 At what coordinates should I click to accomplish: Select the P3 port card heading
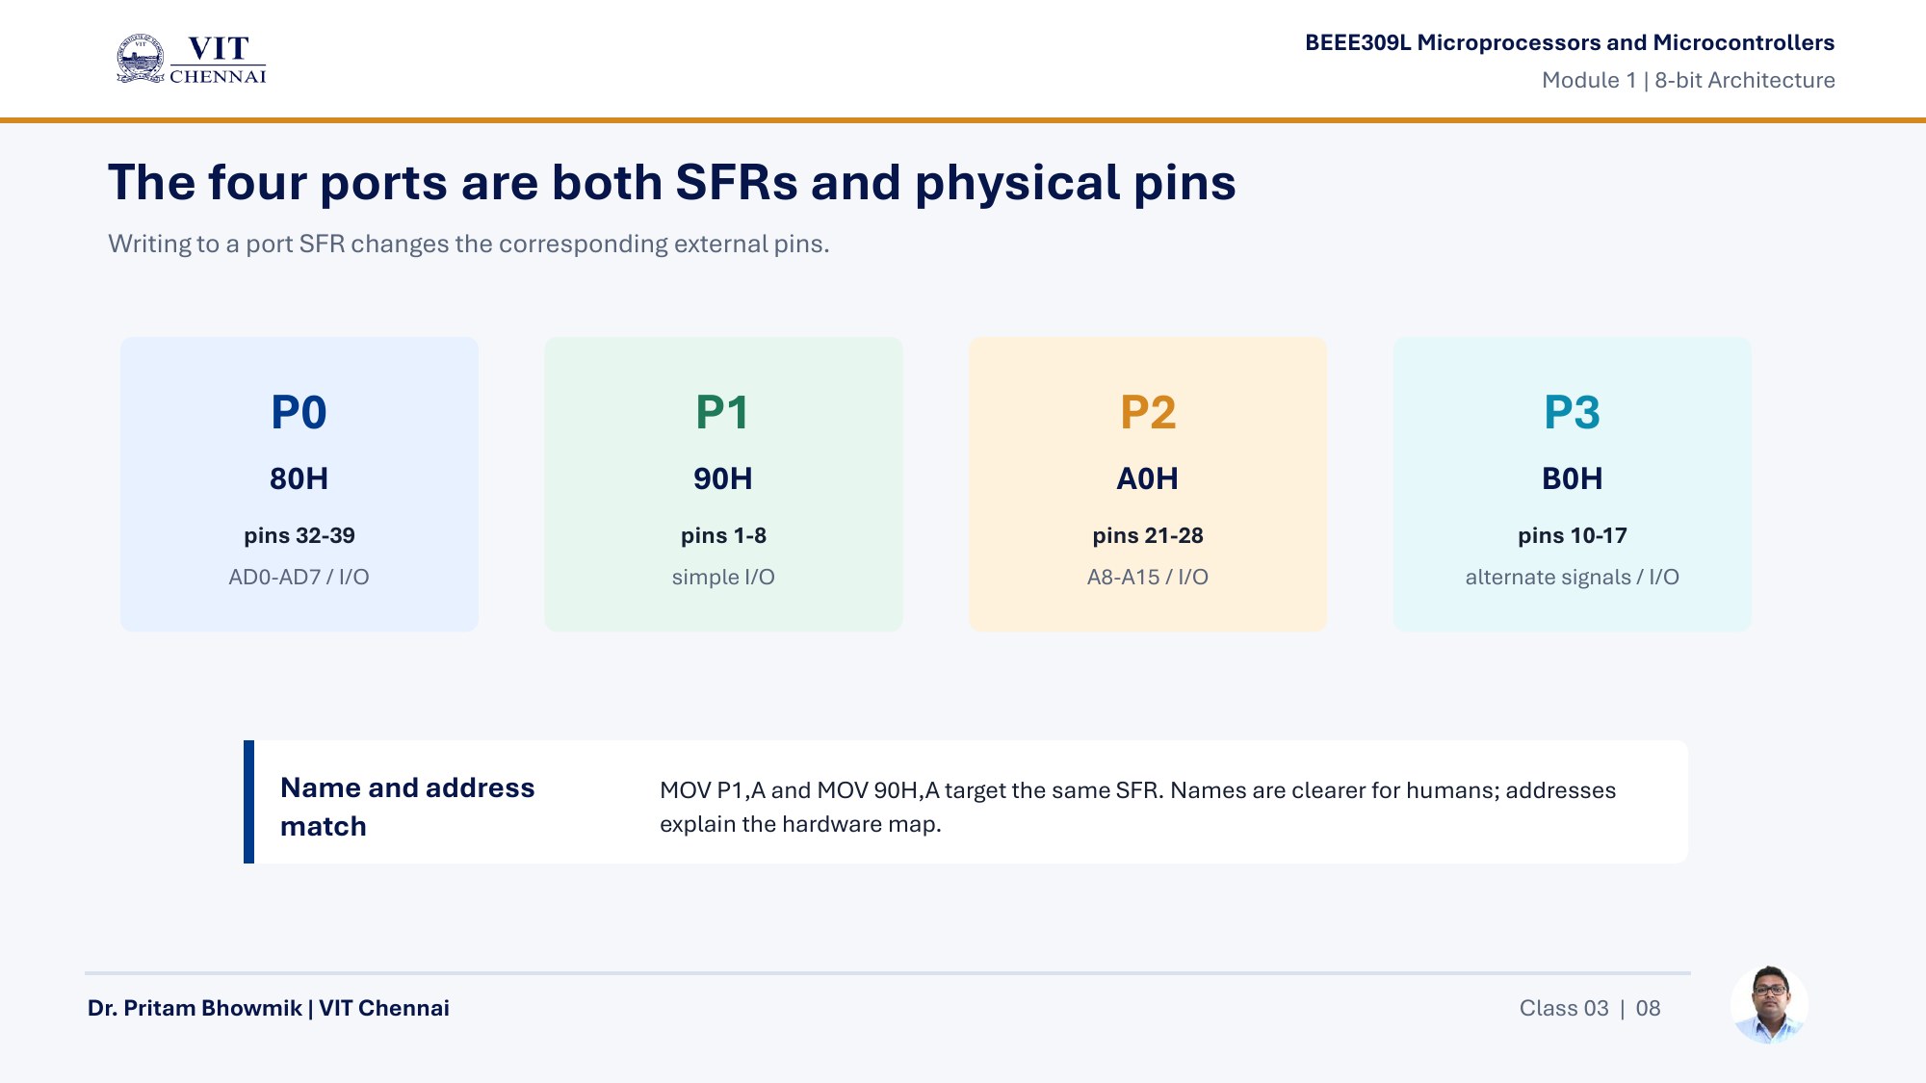[x=1572, y=413]
